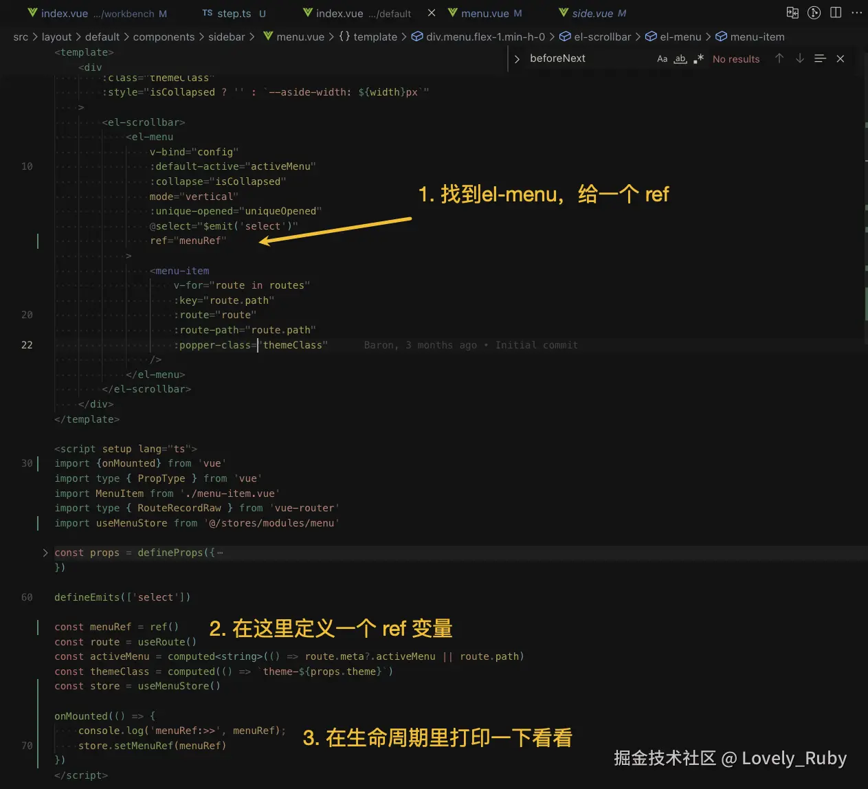Open el-scrollbar breadcrumb
The height and width of the screenshot is (789, 868).
[602, 36]
